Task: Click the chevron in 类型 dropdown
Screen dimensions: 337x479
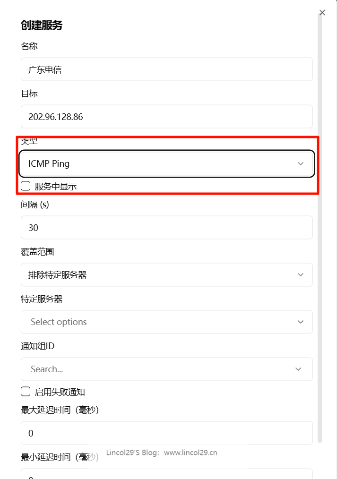Action: point(301,164)
